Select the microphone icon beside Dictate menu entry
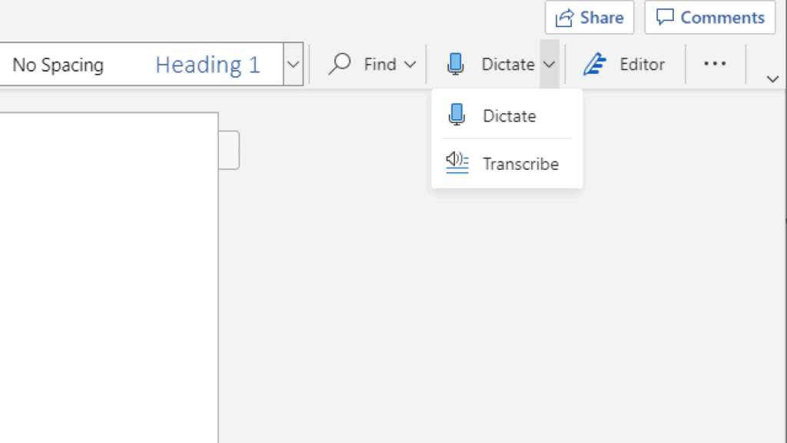Image resolution: width=787 pixels, height=443 pixels. 457,115
